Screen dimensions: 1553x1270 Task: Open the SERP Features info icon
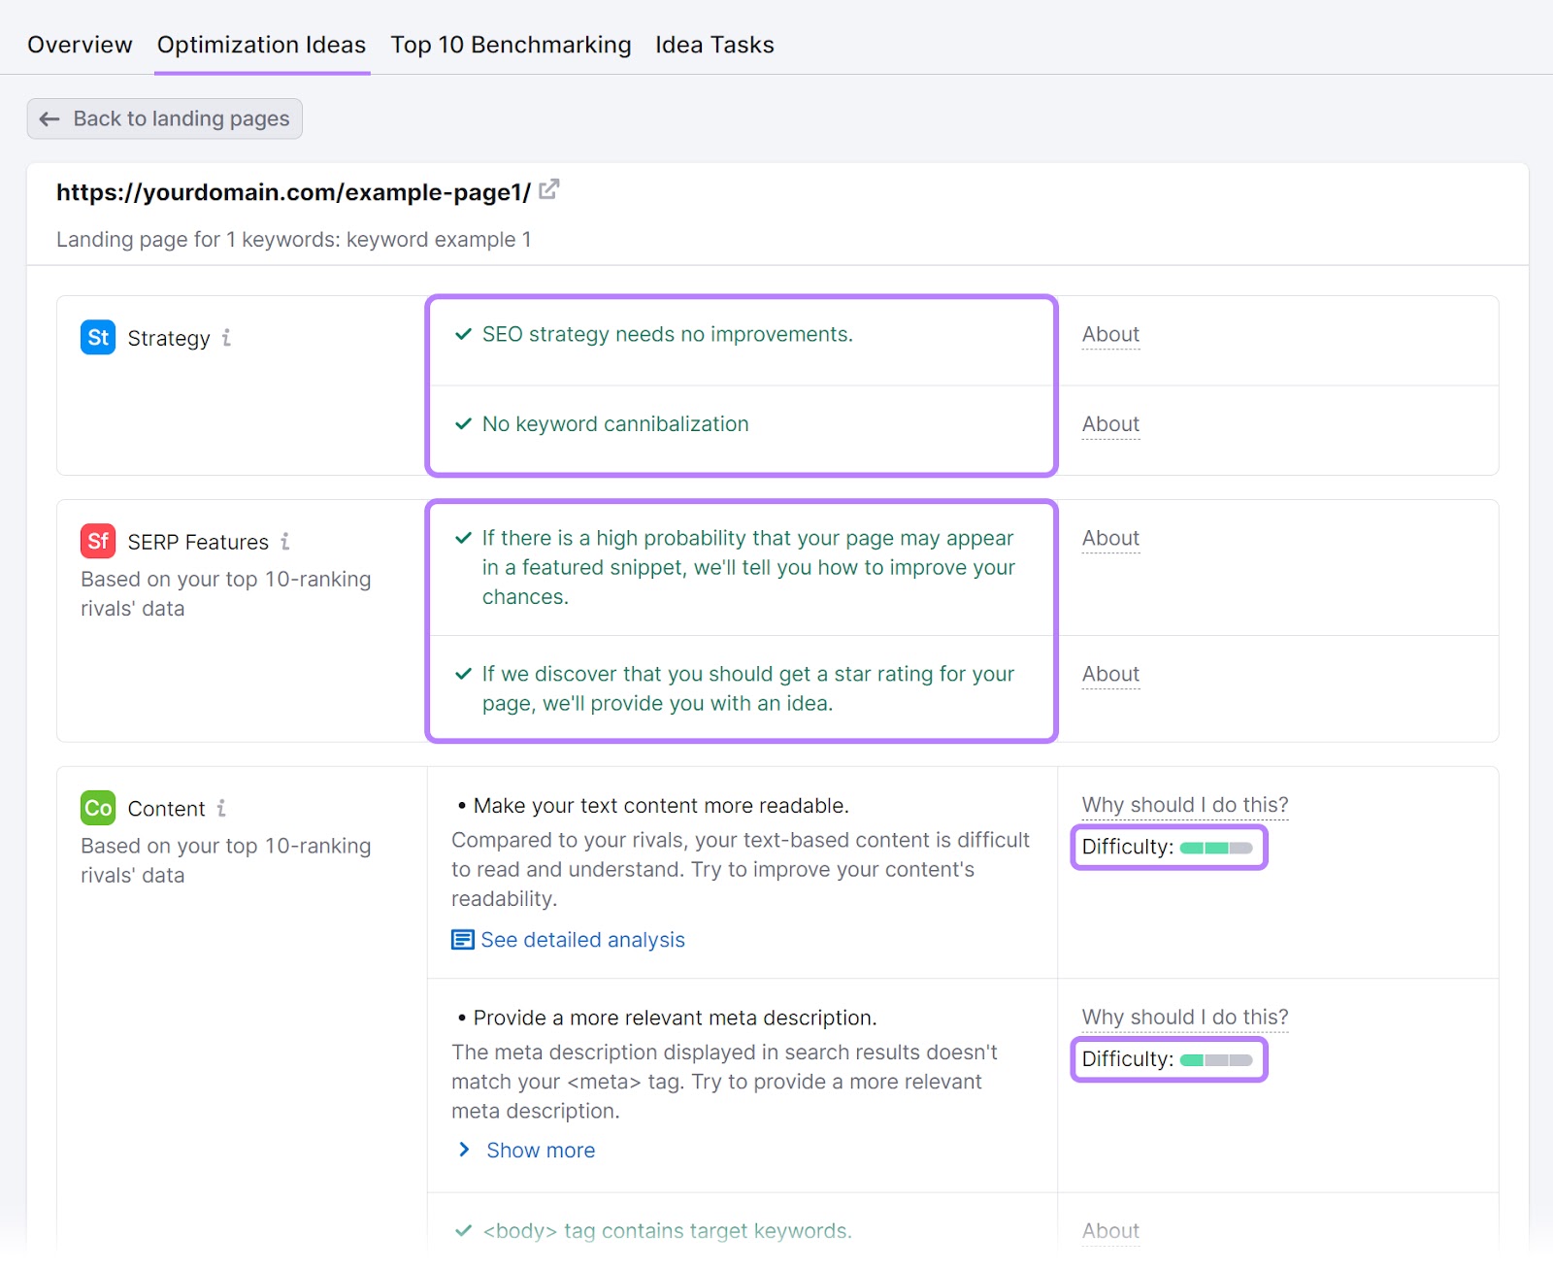click(285, 541)
